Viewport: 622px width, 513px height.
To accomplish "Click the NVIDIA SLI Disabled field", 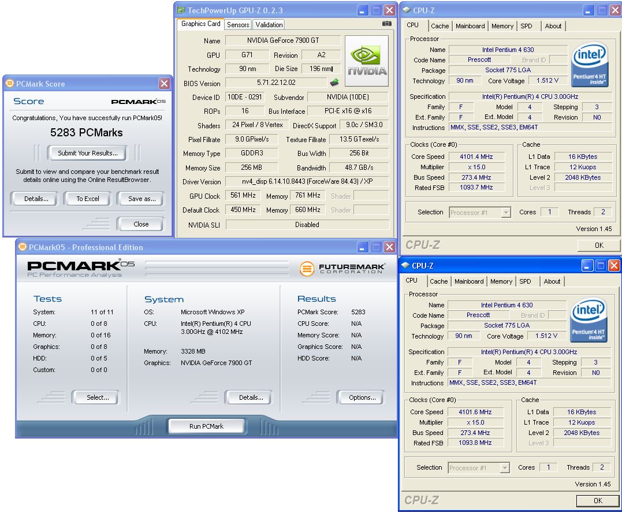I will (x=307, y=225).
